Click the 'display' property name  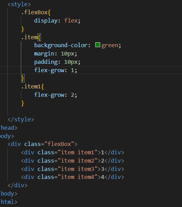[46, 21]
